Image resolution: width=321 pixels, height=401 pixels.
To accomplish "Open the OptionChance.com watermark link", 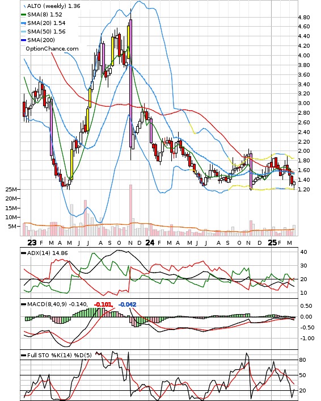I will tap(52, 49).
